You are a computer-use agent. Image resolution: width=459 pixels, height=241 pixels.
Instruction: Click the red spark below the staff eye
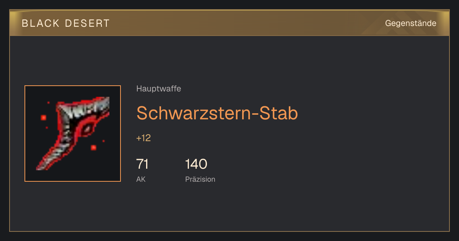(93, 147)
